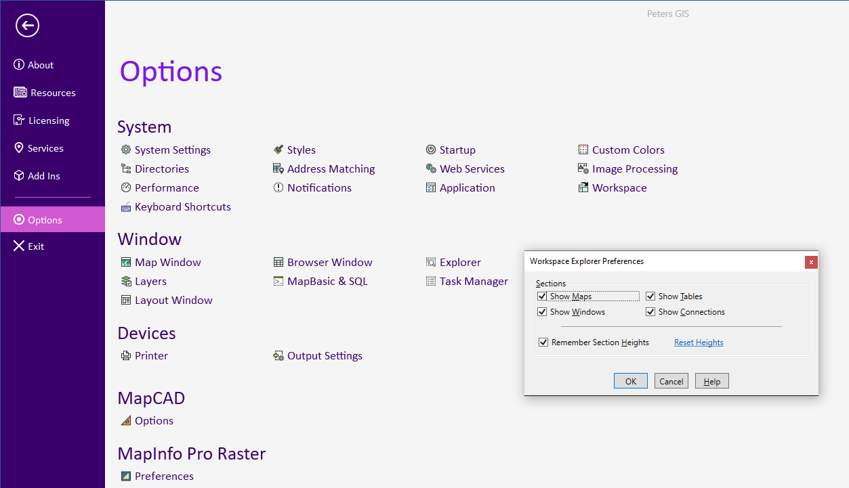This screenshot has height=488, width=849.
Task: Go to Resources in the sidebar
Action: pyautogui.click(x=53, y=93)
